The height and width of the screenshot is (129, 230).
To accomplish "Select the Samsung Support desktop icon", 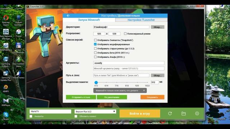I will click(6, 62).
